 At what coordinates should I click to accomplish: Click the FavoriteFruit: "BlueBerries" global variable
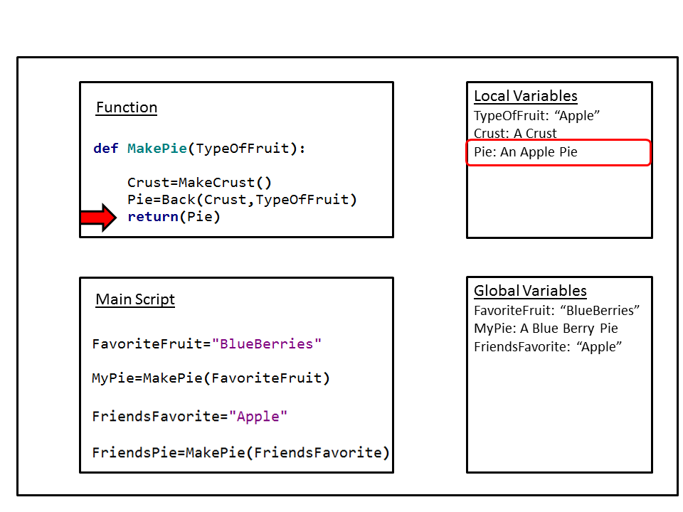557,310
